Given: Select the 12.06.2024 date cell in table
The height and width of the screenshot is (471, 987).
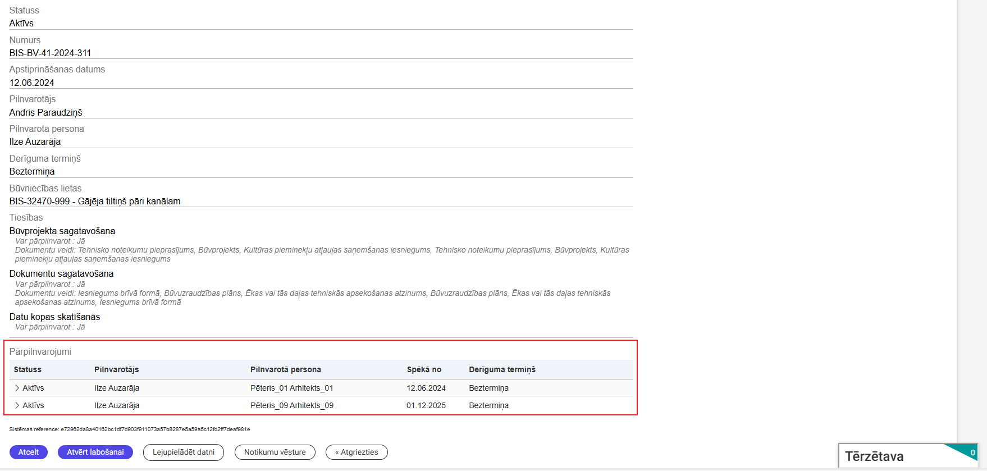Looking at the screenshot, I should tap(426, 388).
